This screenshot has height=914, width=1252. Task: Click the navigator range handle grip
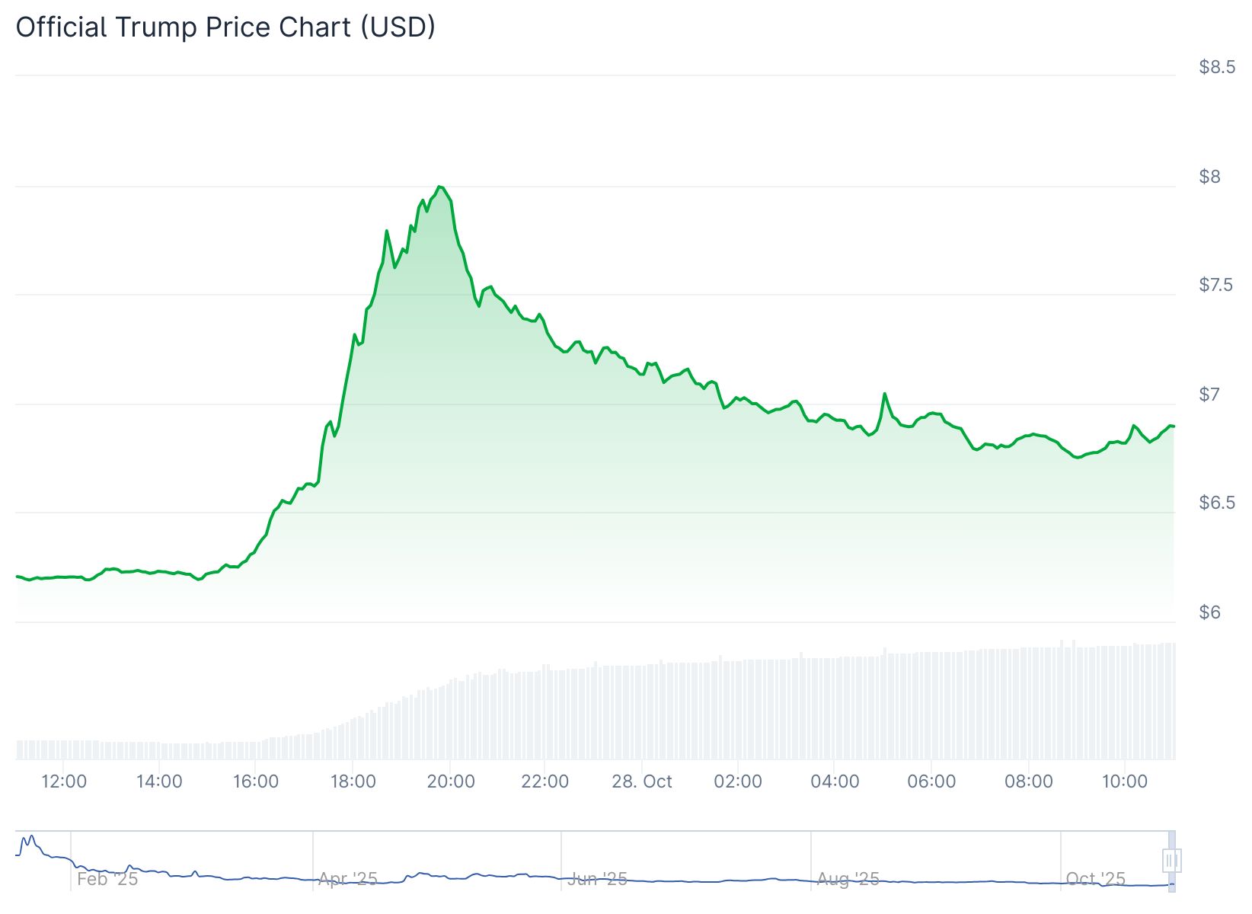click(1171, 861)
